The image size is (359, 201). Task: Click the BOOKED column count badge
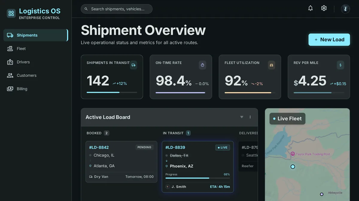(x=107, y=133)
